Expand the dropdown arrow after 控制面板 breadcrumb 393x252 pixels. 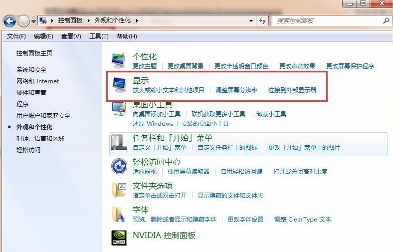coord(90,21)
